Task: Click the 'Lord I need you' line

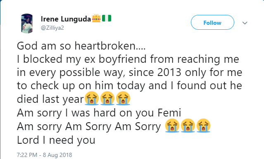Action: click(56, 140)
